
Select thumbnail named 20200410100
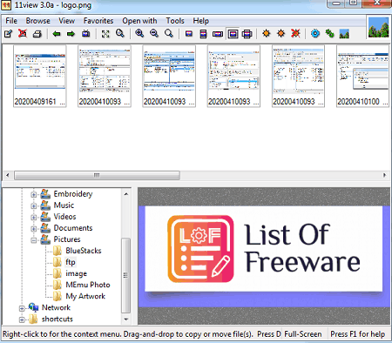tap(362, 76)
